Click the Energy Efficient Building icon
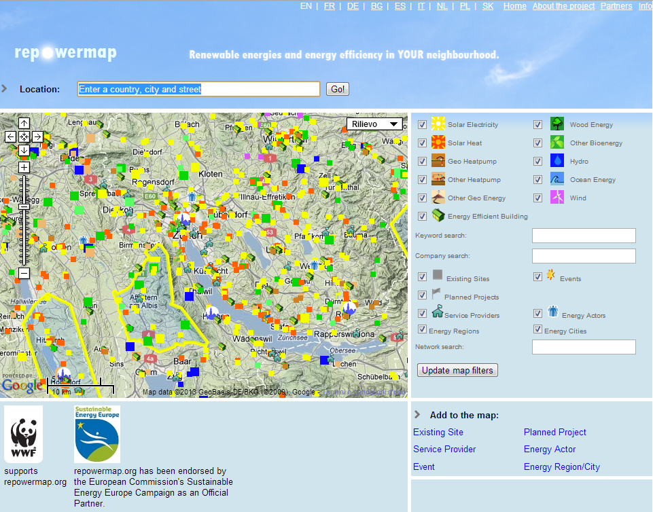Image resolution: width=653 pixels, height=512 pixels. coord(438,216)
